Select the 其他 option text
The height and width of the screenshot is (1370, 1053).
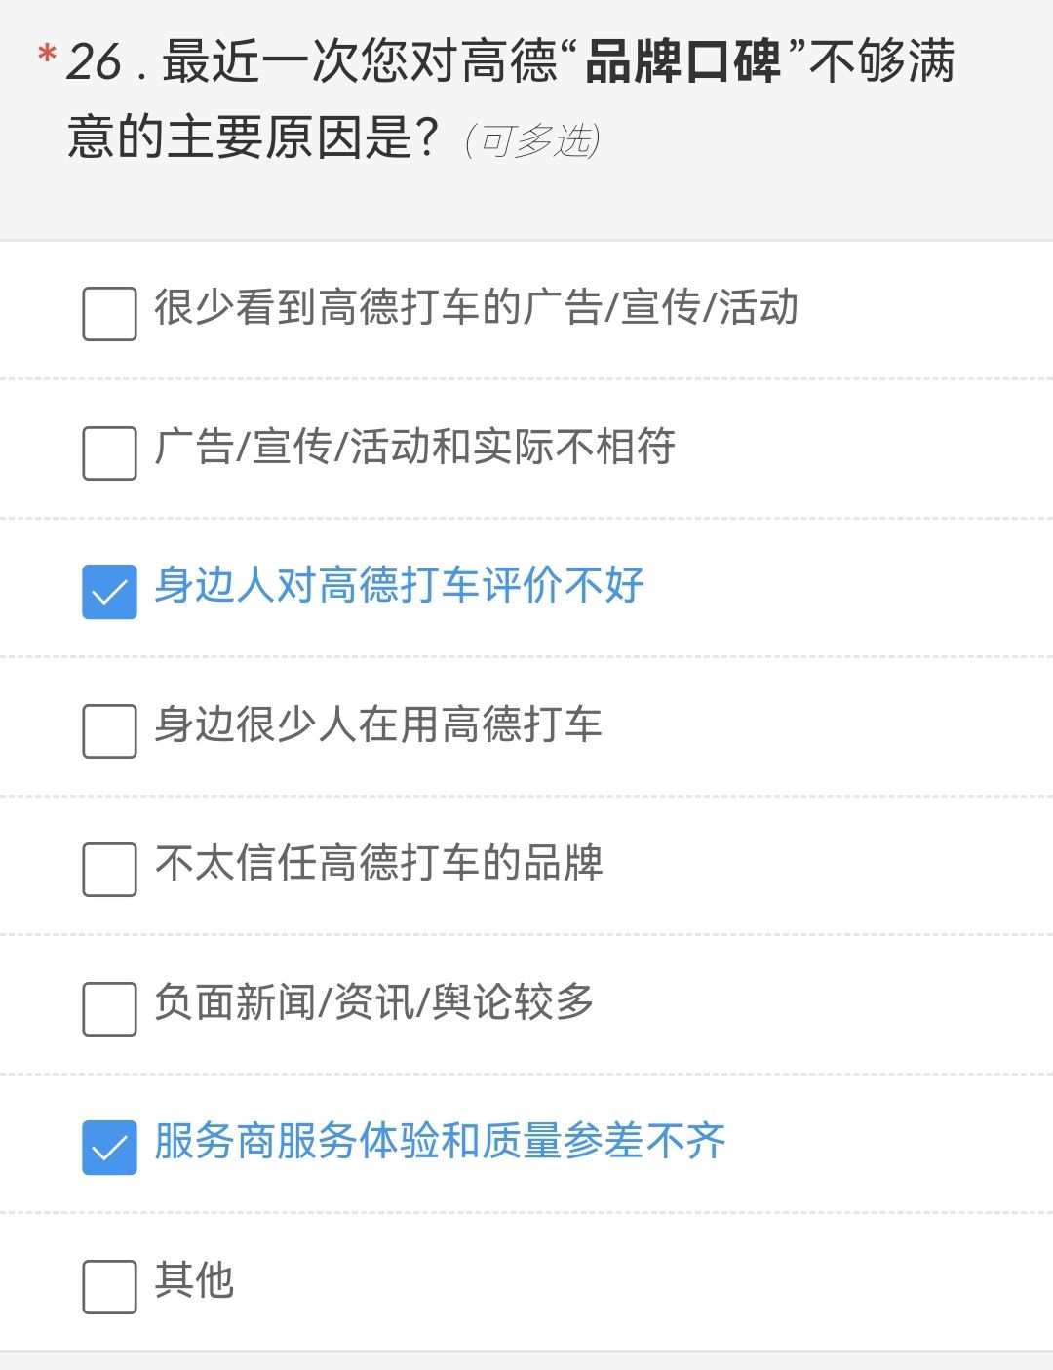pos(194,1280)
